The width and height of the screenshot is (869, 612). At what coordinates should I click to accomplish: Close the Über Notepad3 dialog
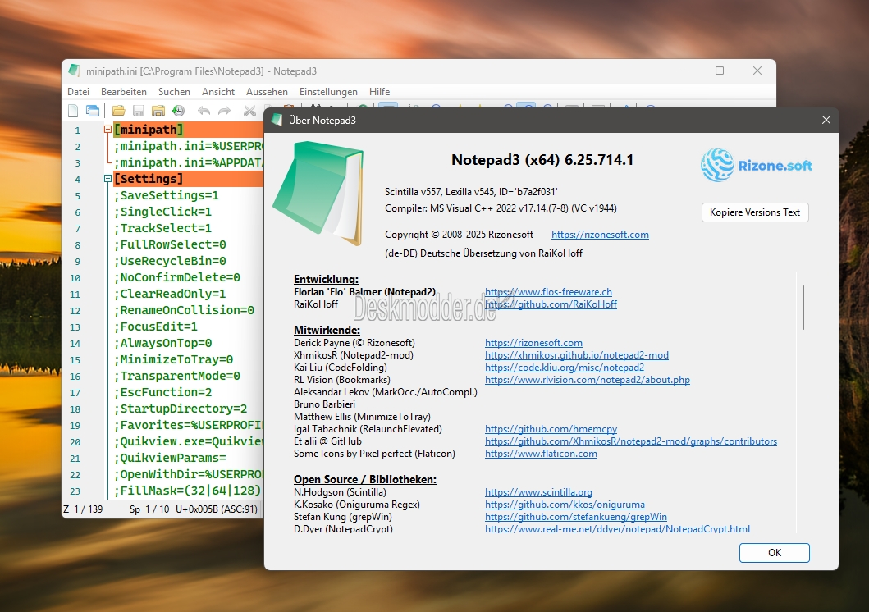click(x=826, y=120)
